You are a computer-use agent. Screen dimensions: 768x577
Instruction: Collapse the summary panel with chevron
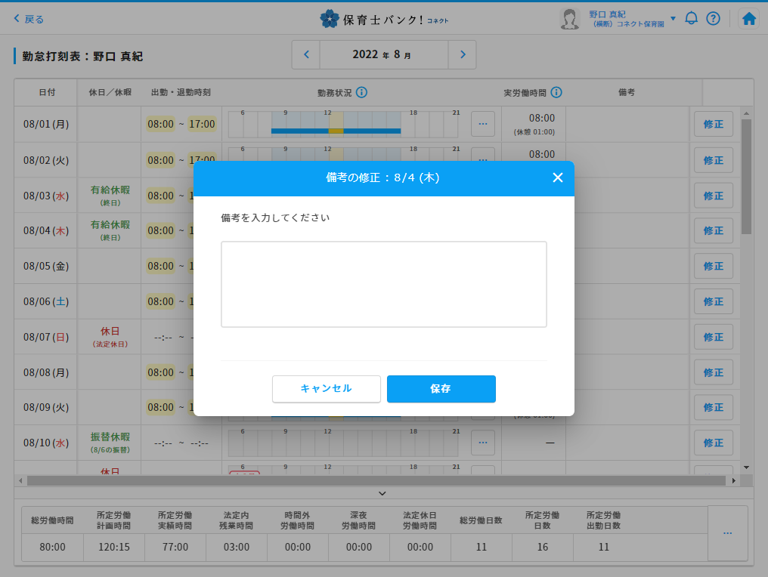click(x=382, y=493)
